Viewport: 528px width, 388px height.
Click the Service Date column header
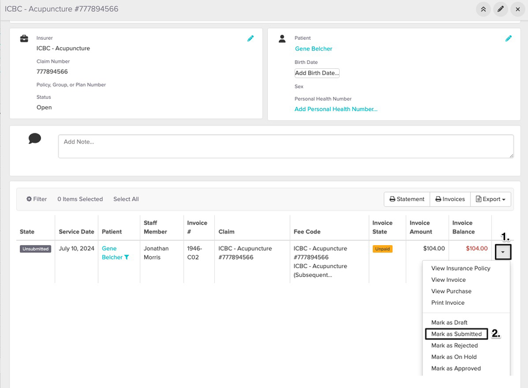coord(76,232)
